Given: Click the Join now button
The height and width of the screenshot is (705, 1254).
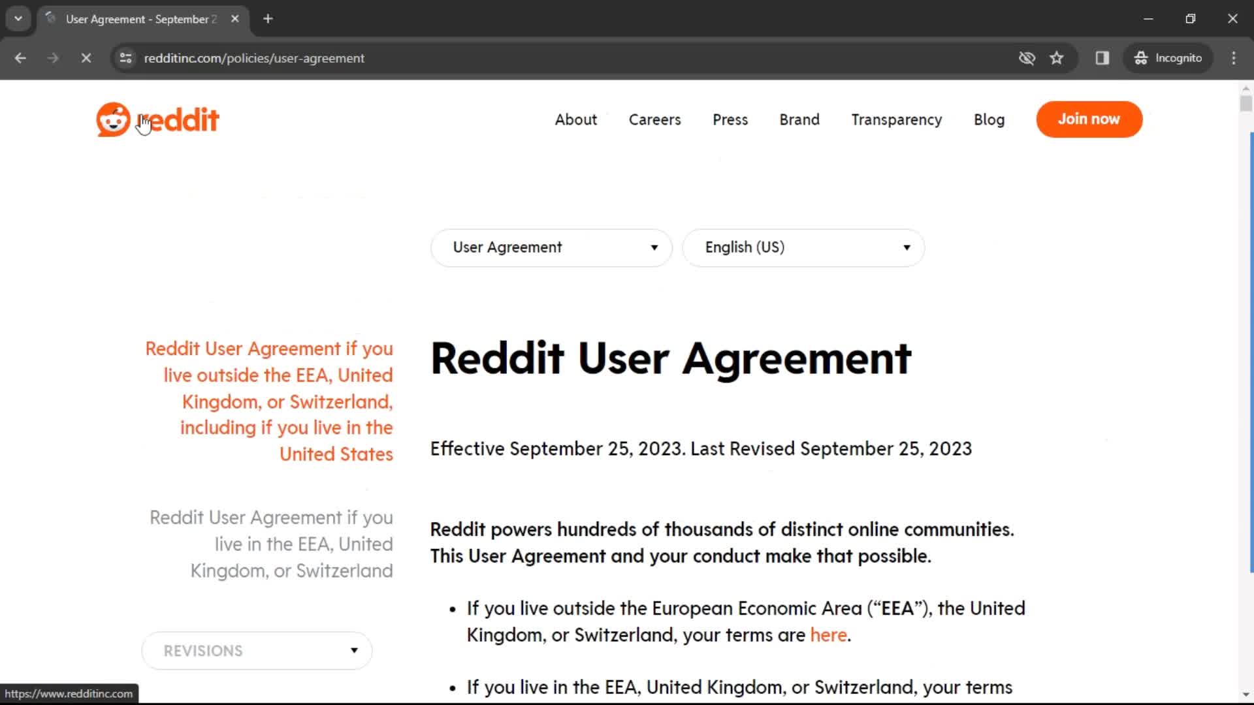Looking at the screenshot, I should (x=1089, y=119).
